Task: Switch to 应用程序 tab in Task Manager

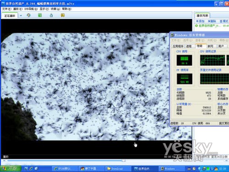Action: (178, 46)
